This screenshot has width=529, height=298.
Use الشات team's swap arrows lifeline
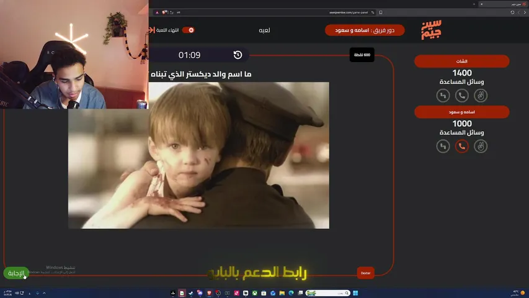[443, 96]
